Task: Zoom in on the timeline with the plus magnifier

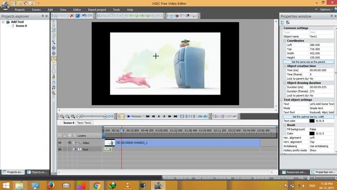Action: pos(62,116)
